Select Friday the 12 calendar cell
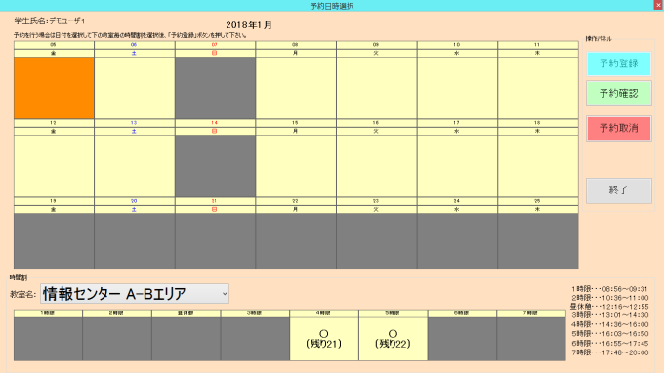This screenshot has width=664, height=373. [x=54, y=166]
